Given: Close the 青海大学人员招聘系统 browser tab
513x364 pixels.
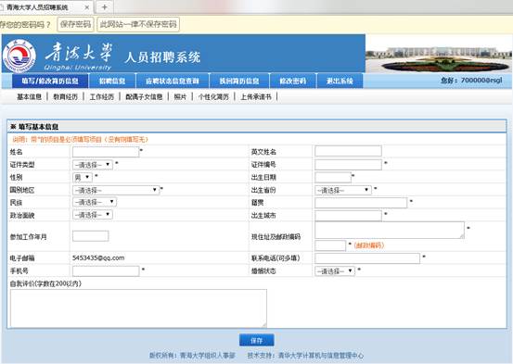Looking at the screenshot, I should [x=86, y=7].
